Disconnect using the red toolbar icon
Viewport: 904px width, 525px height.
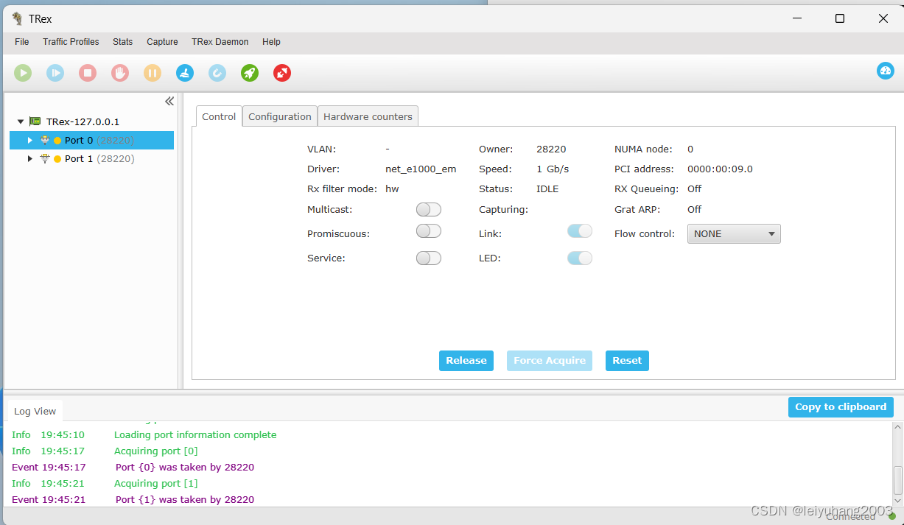pos(282,73)
